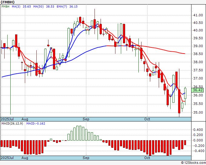Click Sep on the price chart axis
The width and height of the screenshot is (206, 165).
coord(86,119)
